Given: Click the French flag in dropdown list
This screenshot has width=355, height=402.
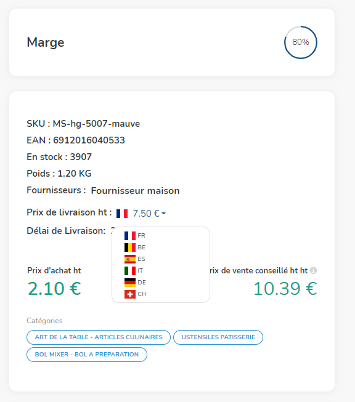Looking at the screenshot, I should pyautogui.click(x=130, y=236).
